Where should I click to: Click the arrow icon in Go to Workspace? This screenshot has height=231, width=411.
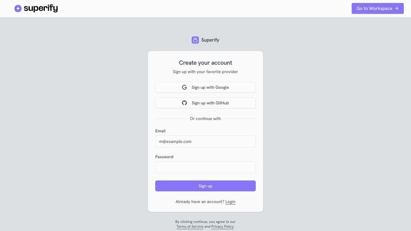[x=396, y=8]
